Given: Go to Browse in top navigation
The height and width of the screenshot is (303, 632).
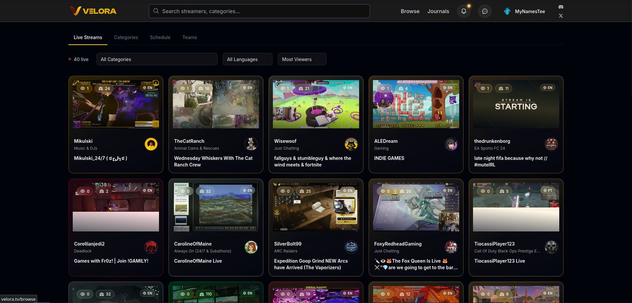Looking at the screenshot, I should click(410, 11).
